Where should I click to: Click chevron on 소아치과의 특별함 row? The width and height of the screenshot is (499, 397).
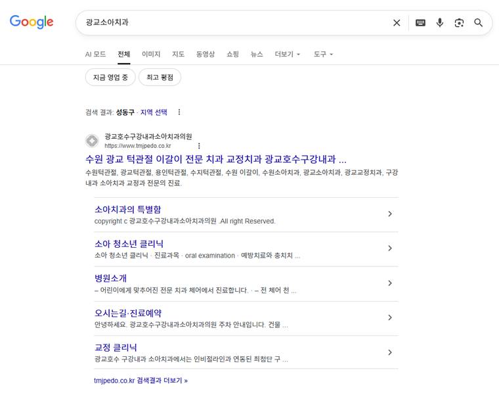coord(390,214)
